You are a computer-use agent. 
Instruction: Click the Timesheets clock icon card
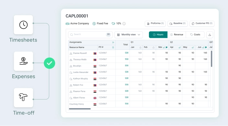click(x=23, y=25)
